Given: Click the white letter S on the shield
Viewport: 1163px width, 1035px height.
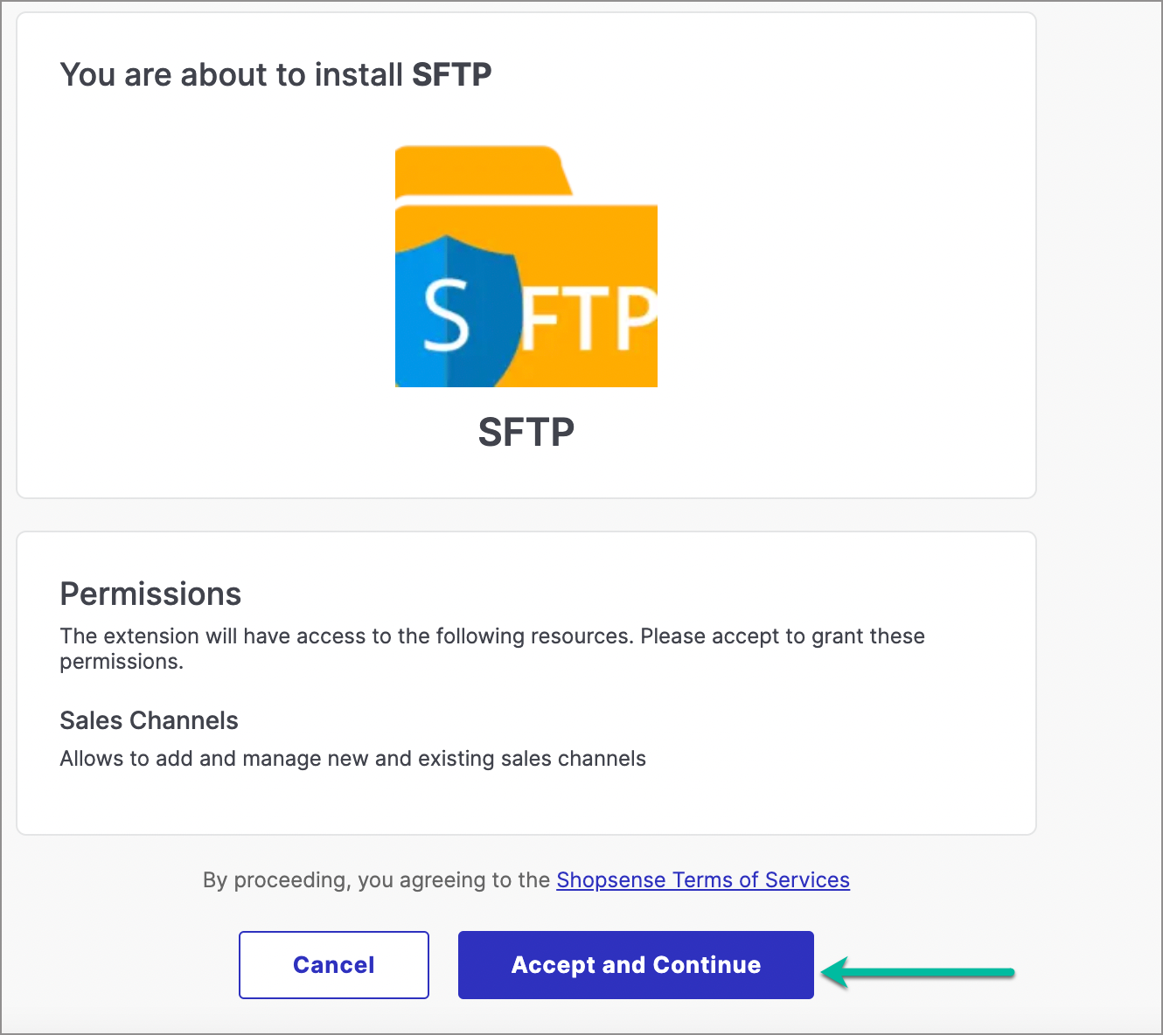Looking at the screenshot, I should pos(447,314).
